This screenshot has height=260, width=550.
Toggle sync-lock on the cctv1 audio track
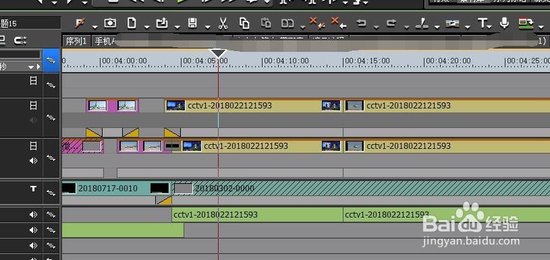pyautogui.click(x=51, y=214)
